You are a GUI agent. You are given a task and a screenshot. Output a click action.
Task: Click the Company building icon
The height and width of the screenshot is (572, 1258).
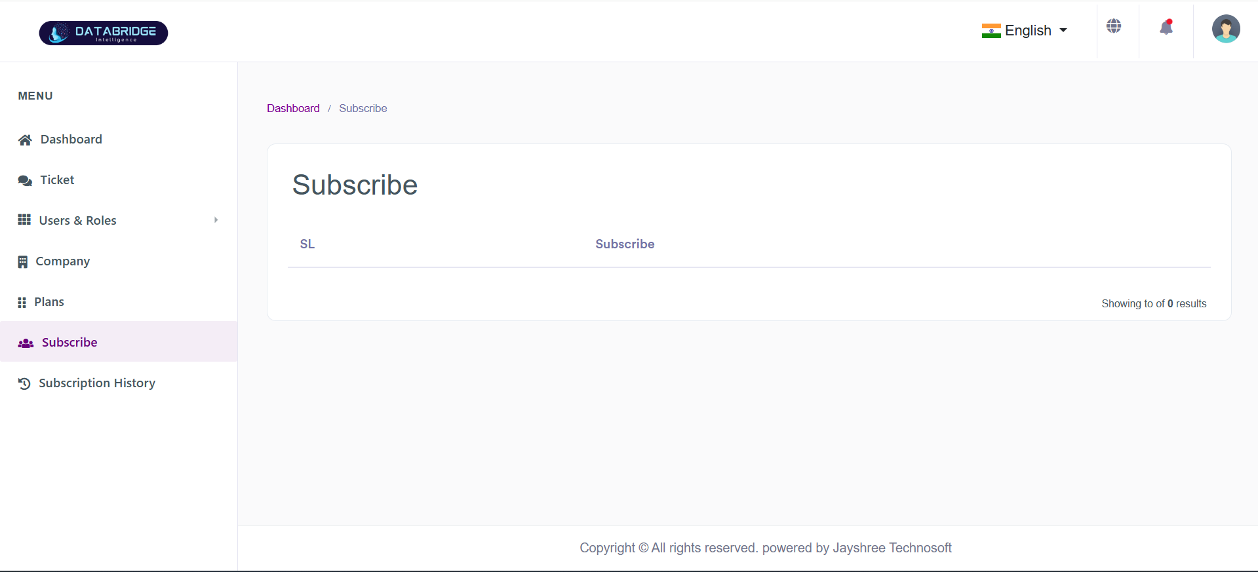(x=23, y=262)
